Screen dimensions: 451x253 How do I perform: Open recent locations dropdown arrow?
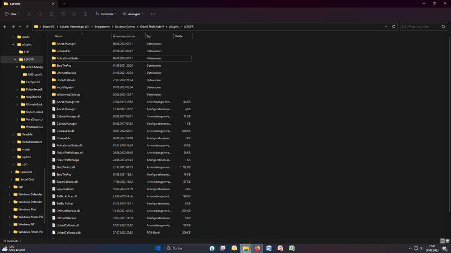20,27
